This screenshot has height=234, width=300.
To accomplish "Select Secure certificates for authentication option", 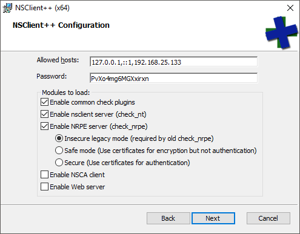I will pyautogui.click(x=59, y=163).
